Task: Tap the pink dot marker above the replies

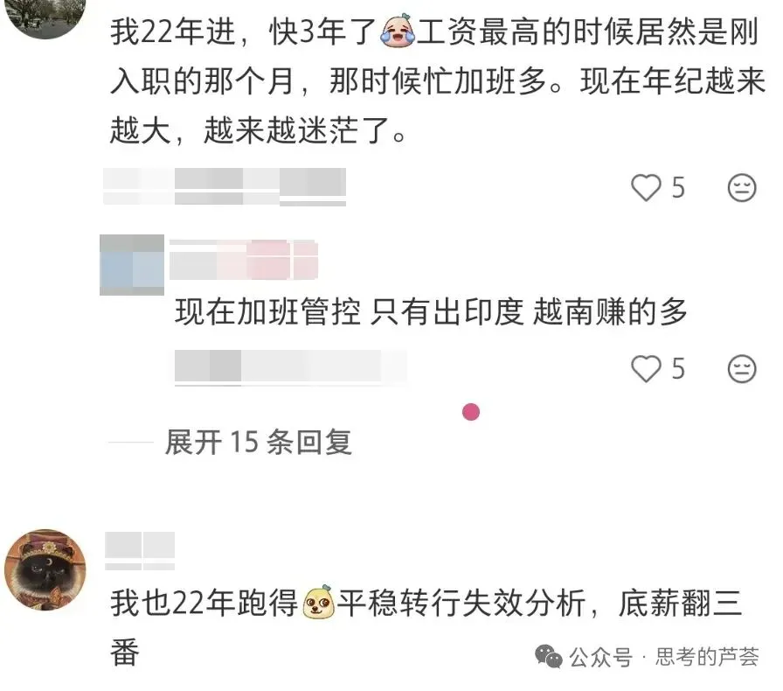Action: (x=471, y=412)
